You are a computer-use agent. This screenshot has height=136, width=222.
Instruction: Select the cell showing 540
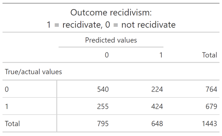coord(103,89)
